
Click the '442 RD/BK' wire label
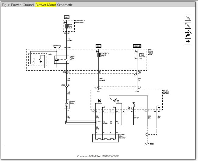[70, 40]
